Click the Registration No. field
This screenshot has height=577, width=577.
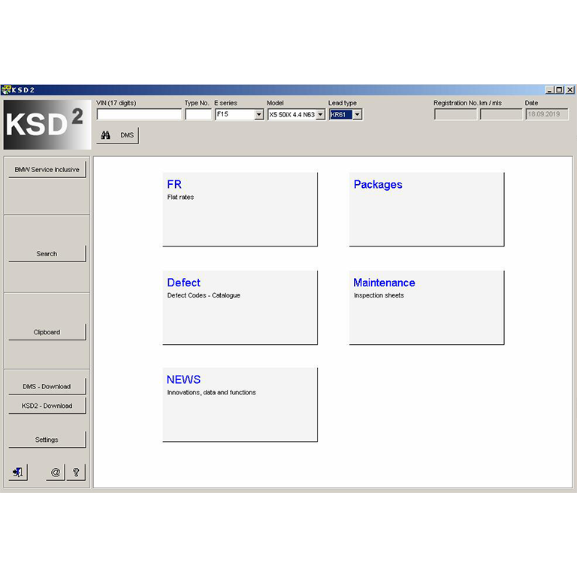[x=455, y=114]
